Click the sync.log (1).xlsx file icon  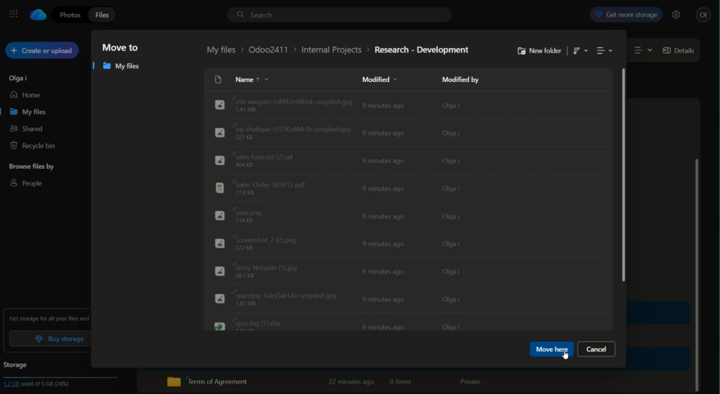click(x=220, y=326)
